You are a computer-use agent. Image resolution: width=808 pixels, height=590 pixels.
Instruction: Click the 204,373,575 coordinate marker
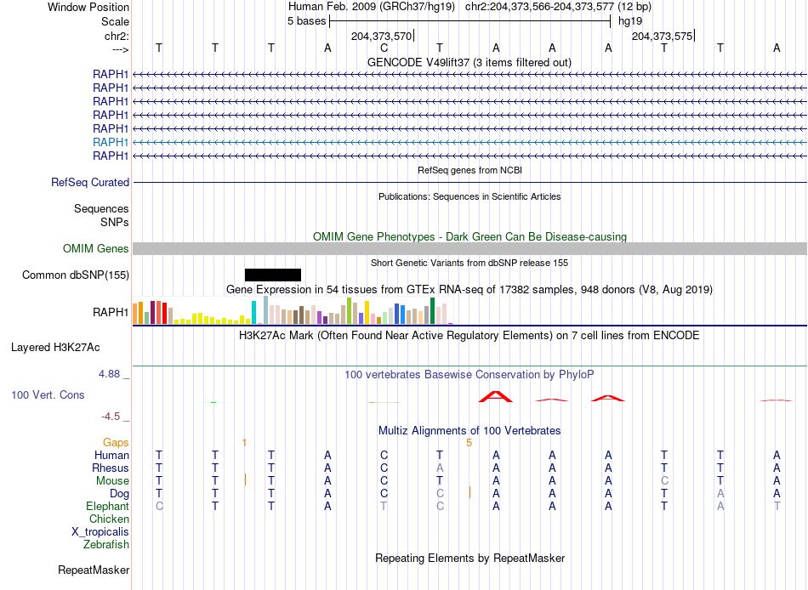663,36
